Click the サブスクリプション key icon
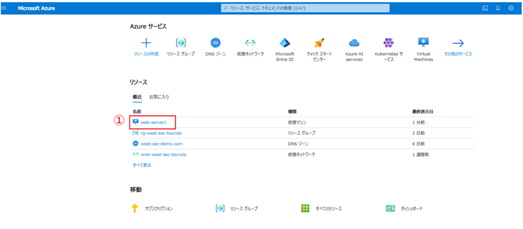 tap(134, 209)
